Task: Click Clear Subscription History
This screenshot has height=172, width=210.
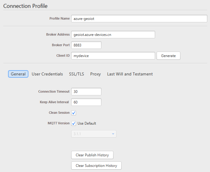Action: click(x=96, y=166)
